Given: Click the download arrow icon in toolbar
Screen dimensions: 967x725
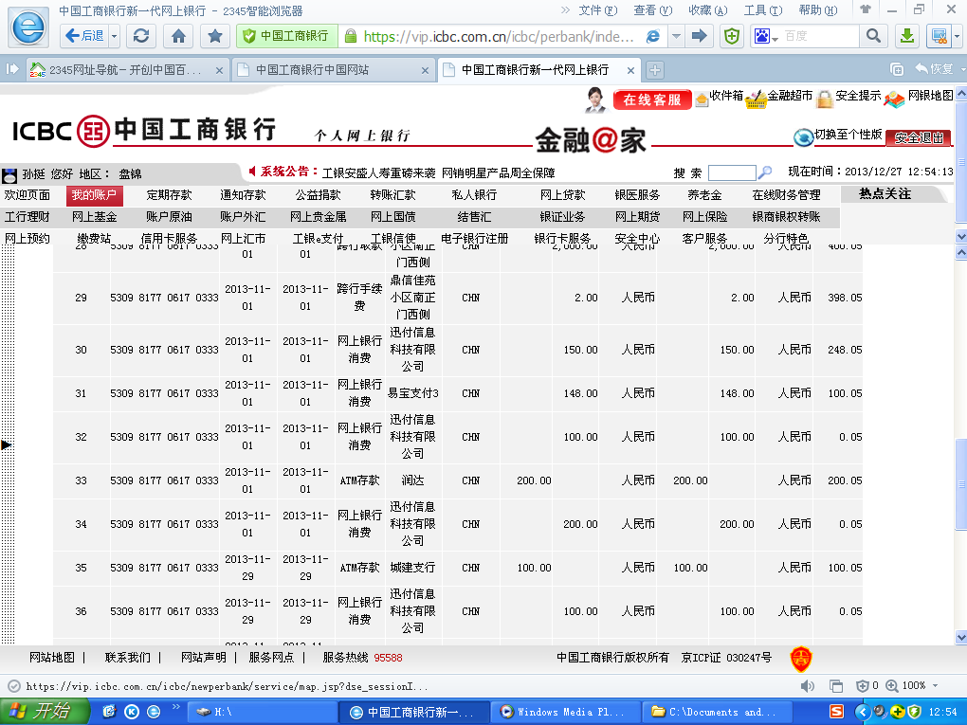Looking at the screenshot, I should (x=907, y=36).
